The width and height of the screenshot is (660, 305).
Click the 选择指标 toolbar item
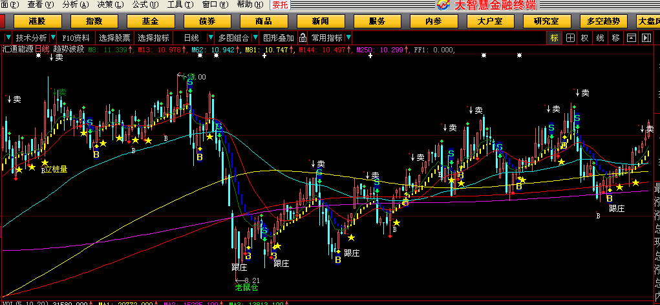point(154,38)
